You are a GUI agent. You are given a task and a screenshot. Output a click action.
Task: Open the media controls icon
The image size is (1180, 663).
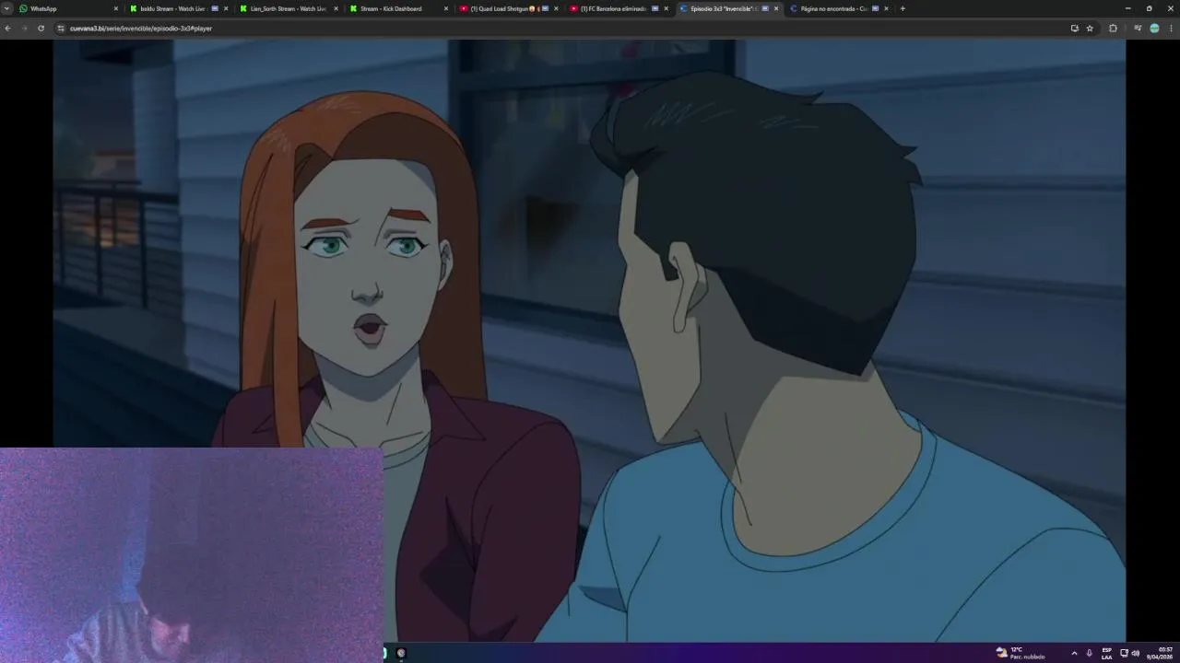(x=1138, y=29)
